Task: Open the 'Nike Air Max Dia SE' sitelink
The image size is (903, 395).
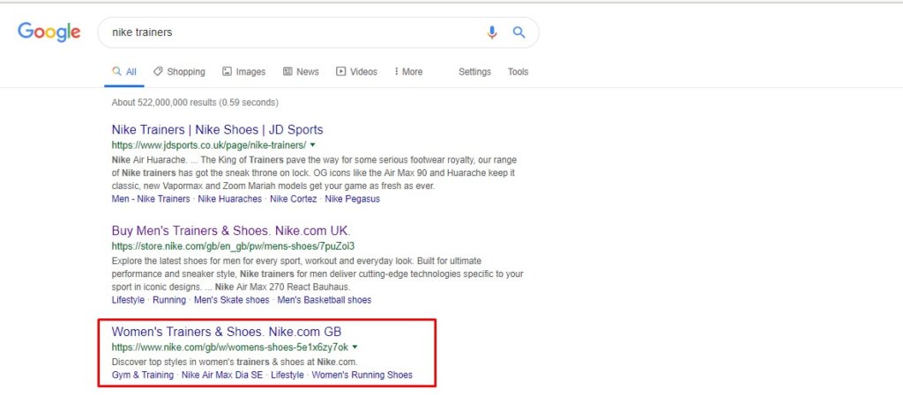Action: click(222, 375)
